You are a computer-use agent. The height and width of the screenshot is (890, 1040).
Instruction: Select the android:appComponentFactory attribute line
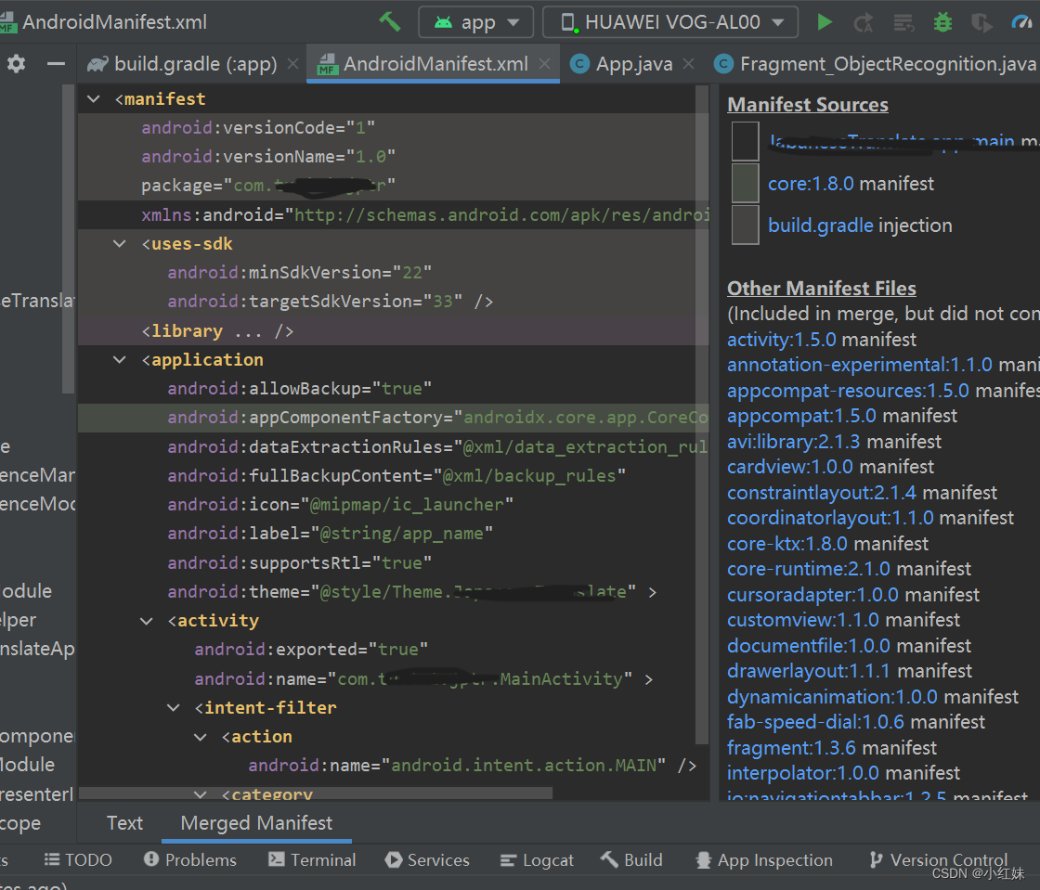[x=393, y=418]
